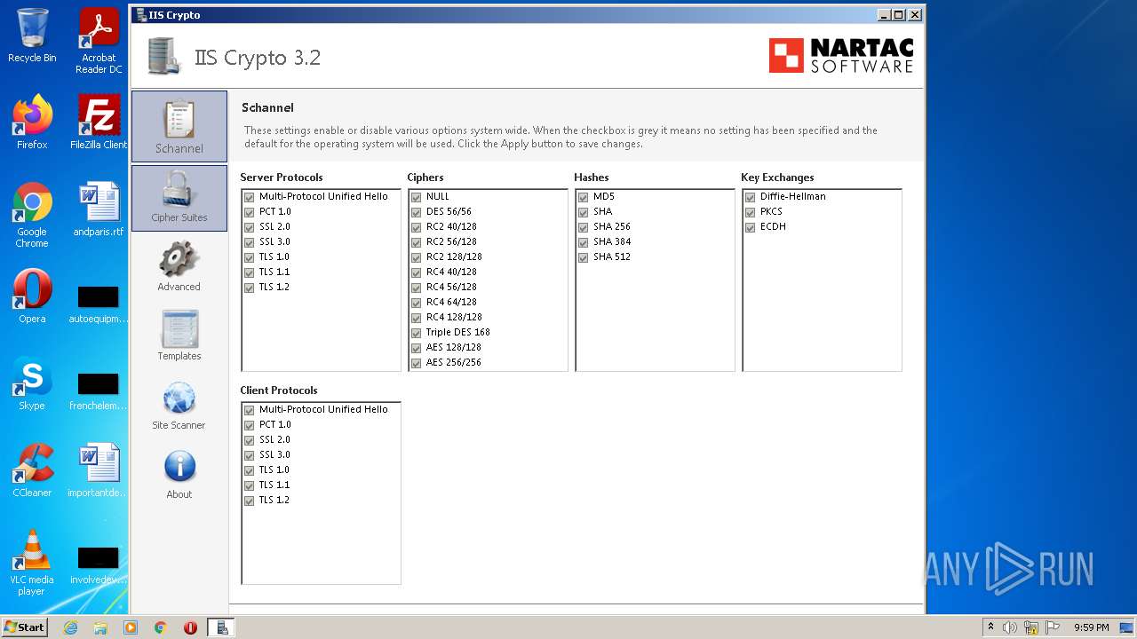This screenshot has width=1137, height=639.
Task: Open Opera icon in taskbar
Action: [190, 627]
